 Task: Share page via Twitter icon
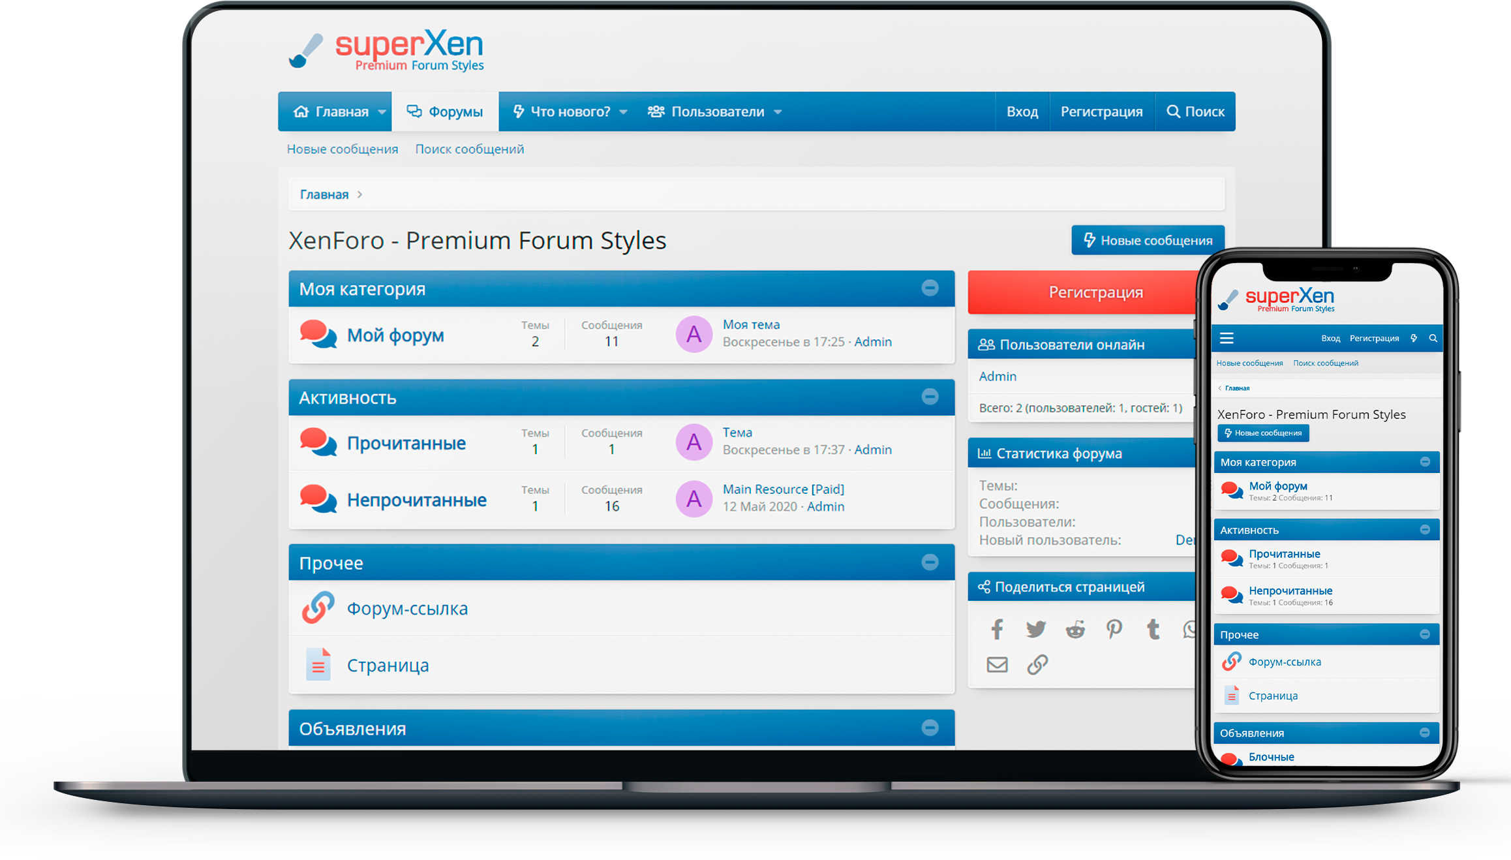tap(1035, 630)
